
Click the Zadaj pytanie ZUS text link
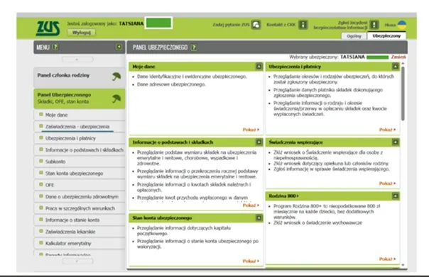coord(231,25)
